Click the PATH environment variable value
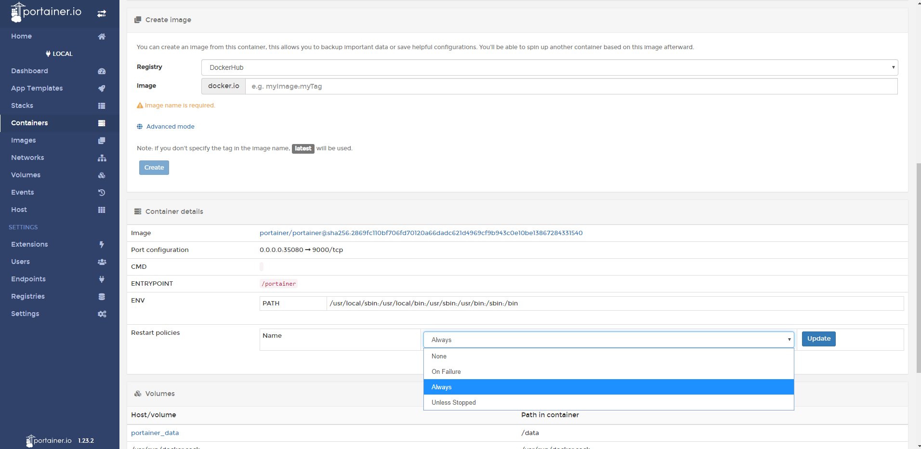The height and width of the screenshot is (449, 921). [424, 304]
